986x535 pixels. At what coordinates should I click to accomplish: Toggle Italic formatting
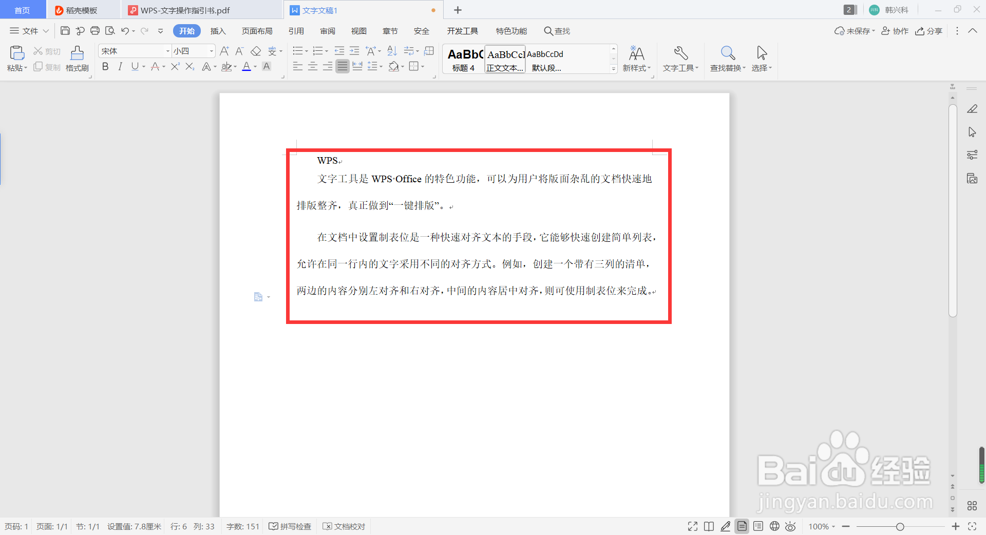[120, 66]
